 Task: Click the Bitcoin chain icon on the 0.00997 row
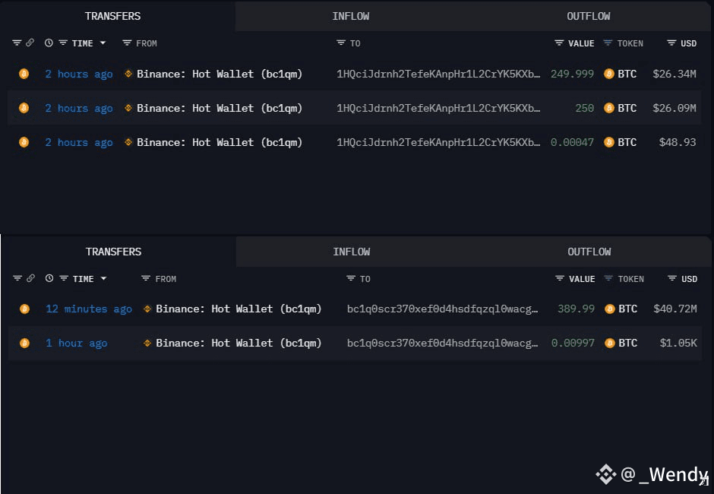pyautogui.click(x=24, y=344)
